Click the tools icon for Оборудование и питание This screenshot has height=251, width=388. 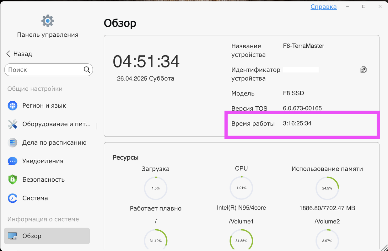pos(13,124)
